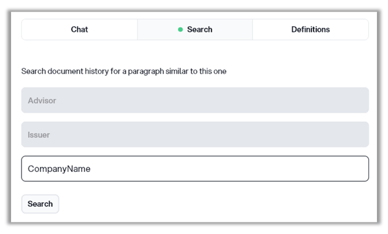Viewport: 388px width, 234px height.
Task: Run the document history search
Action: (x=40, y=204)
